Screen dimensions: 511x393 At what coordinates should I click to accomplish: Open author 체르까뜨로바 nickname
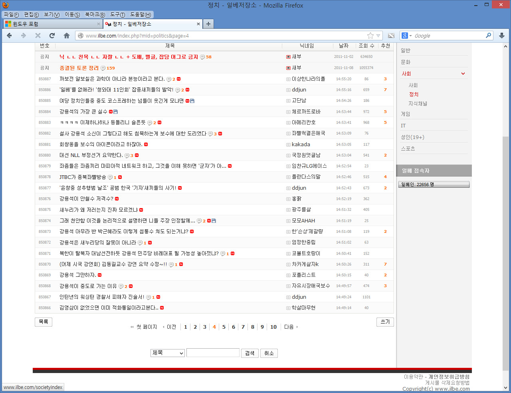[x=306, y=112]
